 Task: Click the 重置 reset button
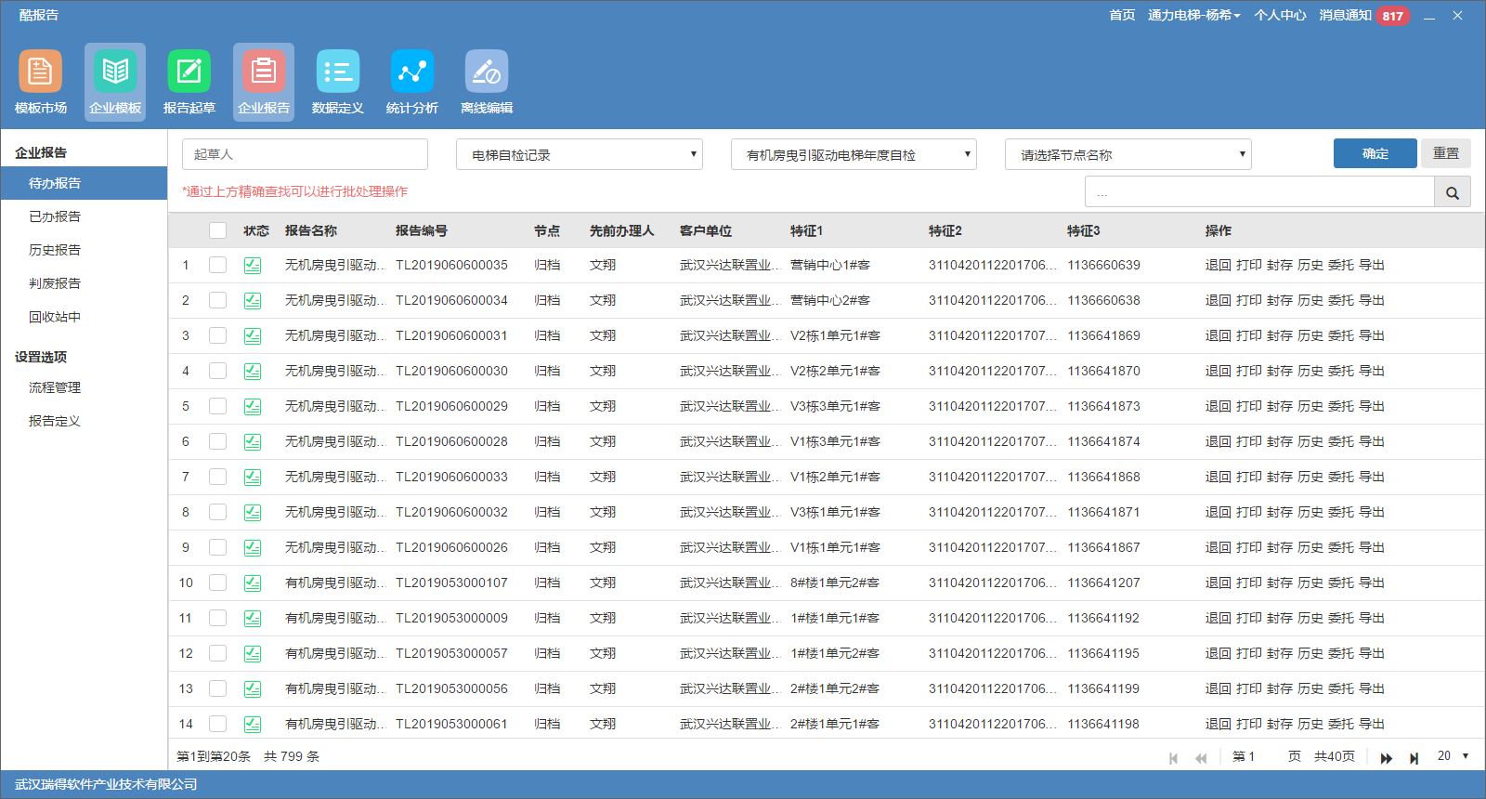[1445, 153]
